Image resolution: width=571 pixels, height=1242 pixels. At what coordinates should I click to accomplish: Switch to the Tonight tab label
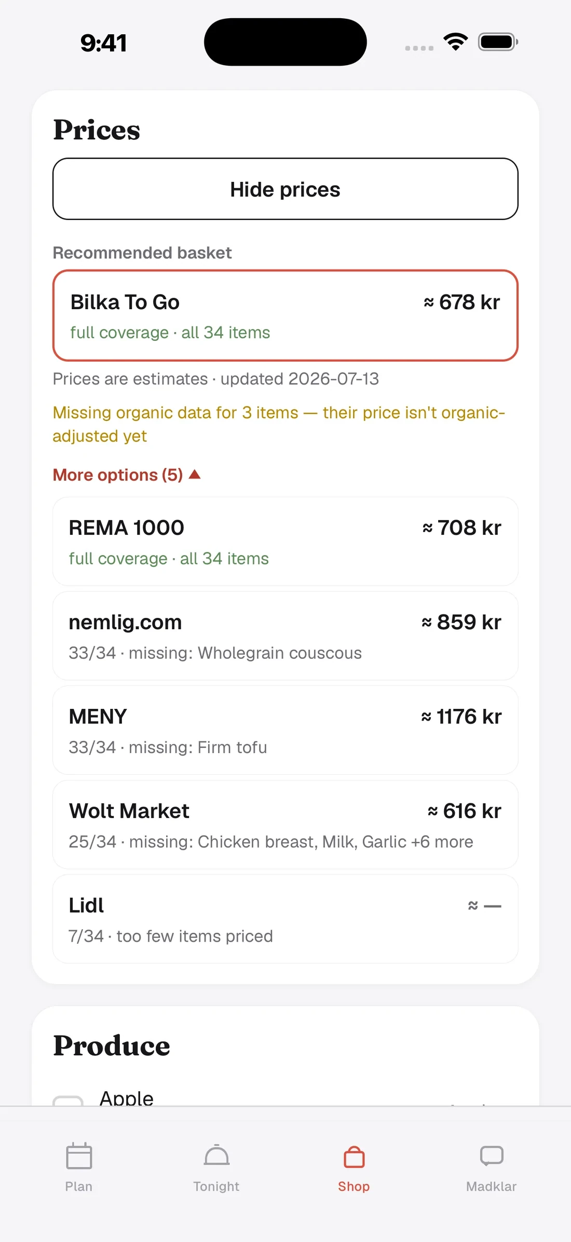click(216, 1186)
